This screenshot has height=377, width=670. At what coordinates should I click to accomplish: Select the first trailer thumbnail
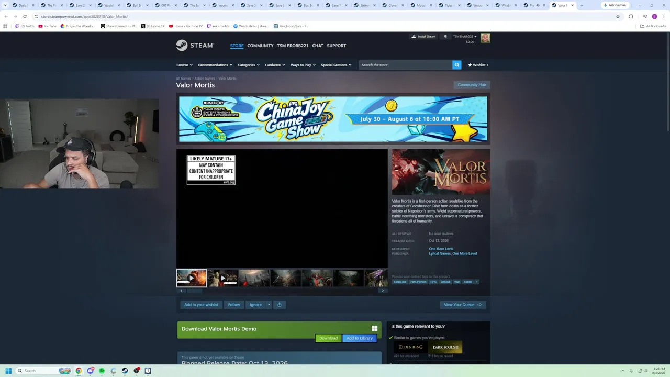(191, 278)
